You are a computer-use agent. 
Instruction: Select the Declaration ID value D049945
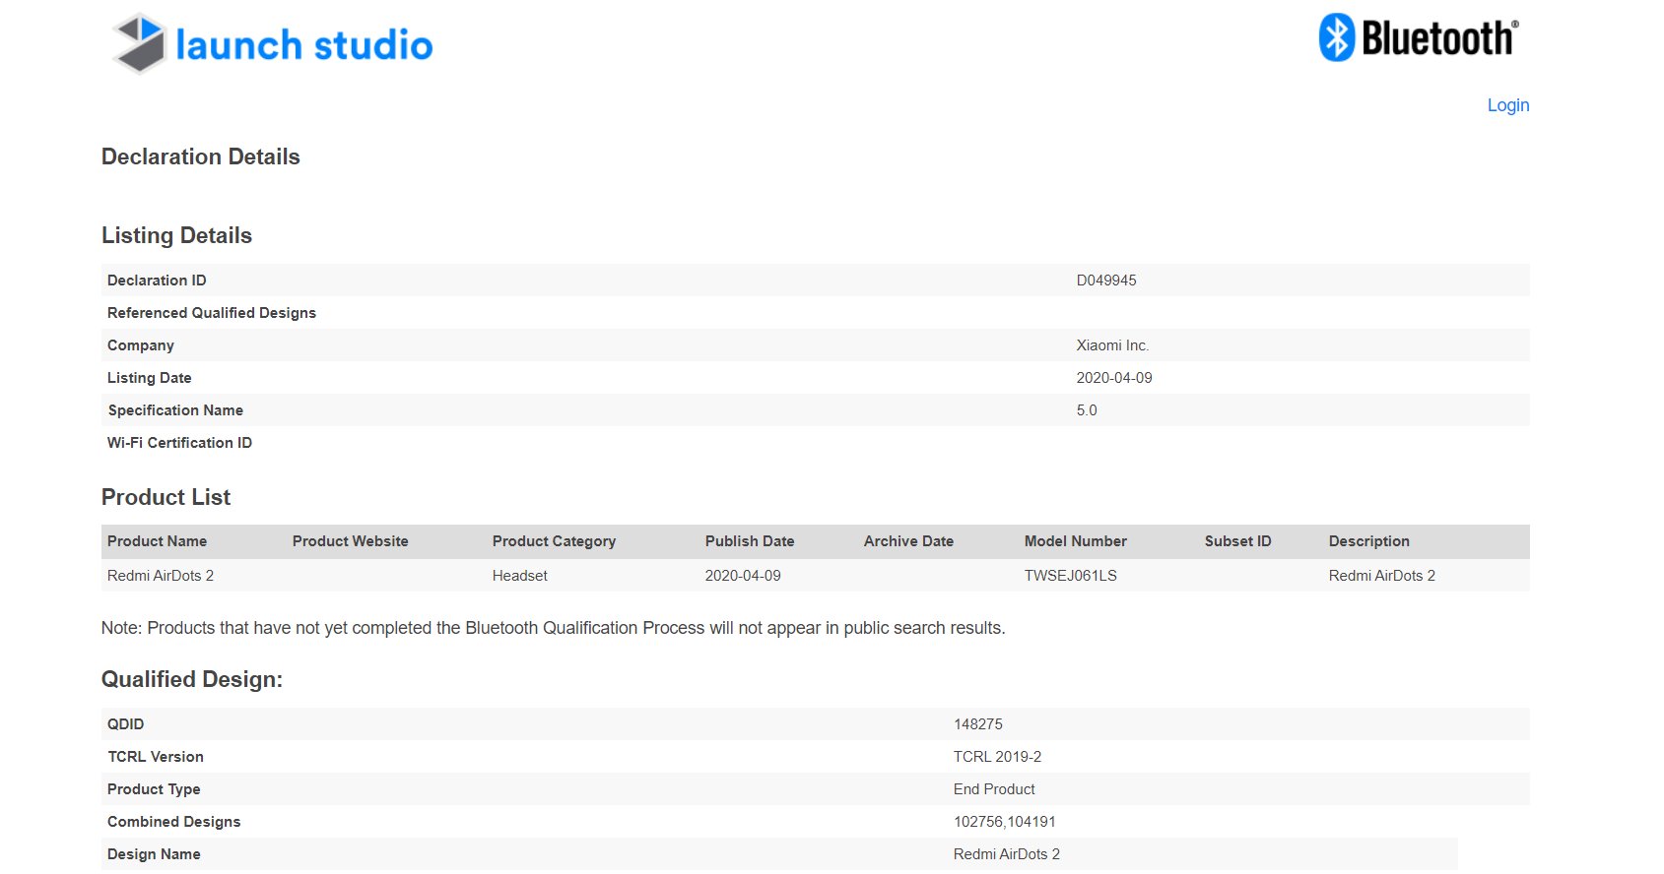click(1105, 281)
